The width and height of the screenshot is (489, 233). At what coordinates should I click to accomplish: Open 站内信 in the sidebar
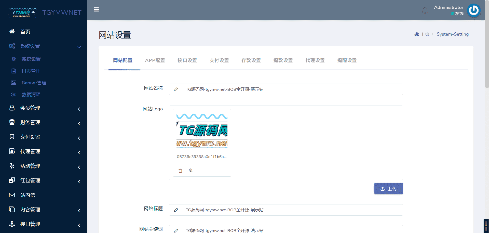tap(28, 195)
